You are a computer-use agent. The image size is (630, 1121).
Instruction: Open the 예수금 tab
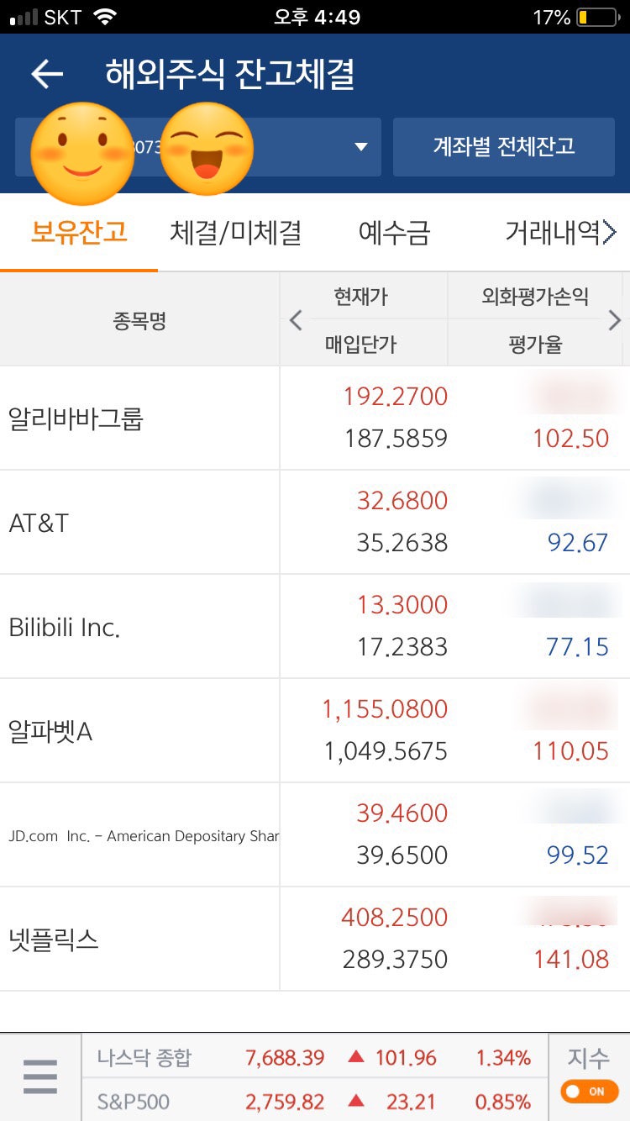click(x=395, y=233)
